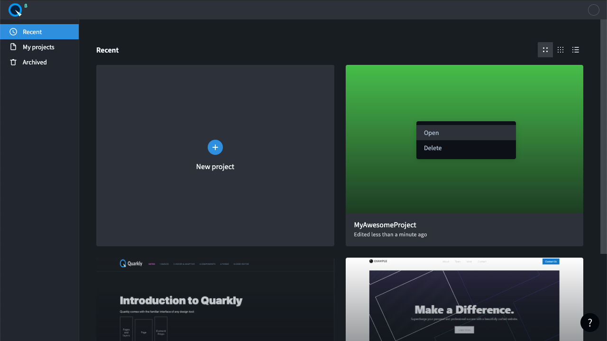Switch to small grid view
The image size is (607, 341).
point(561,50)
